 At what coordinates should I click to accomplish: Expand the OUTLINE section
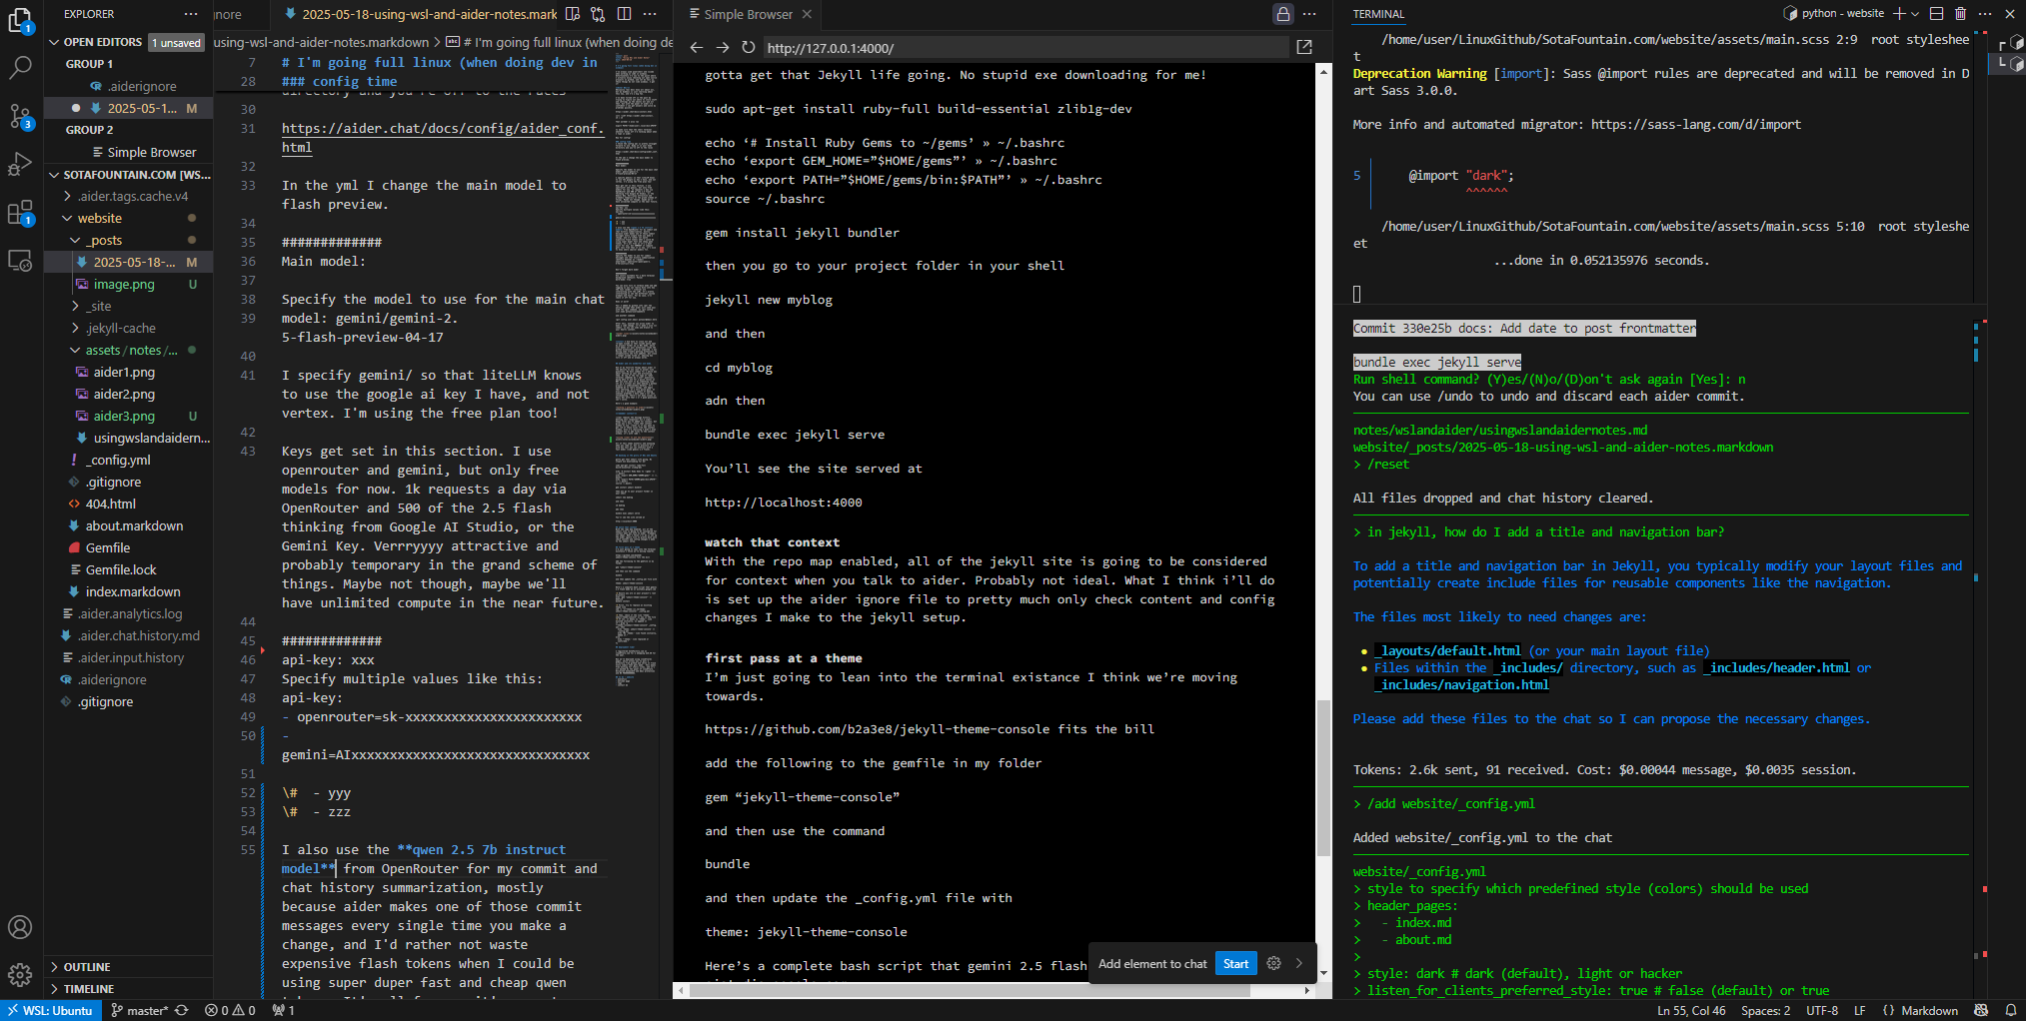87,967
